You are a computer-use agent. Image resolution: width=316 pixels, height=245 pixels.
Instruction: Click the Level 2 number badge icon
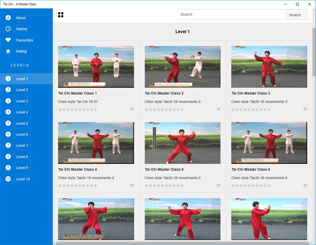tap(8, 90)
